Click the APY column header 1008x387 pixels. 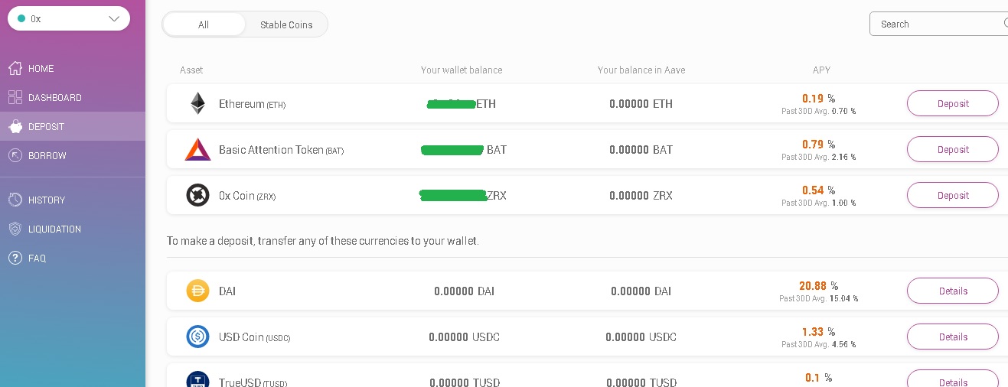point(821,70)
